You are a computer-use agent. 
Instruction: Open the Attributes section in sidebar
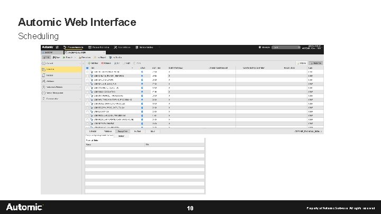[x=61, y=81]
